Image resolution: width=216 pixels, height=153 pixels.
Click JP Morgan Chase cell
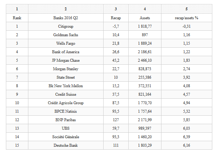click(x=66, y=60)
